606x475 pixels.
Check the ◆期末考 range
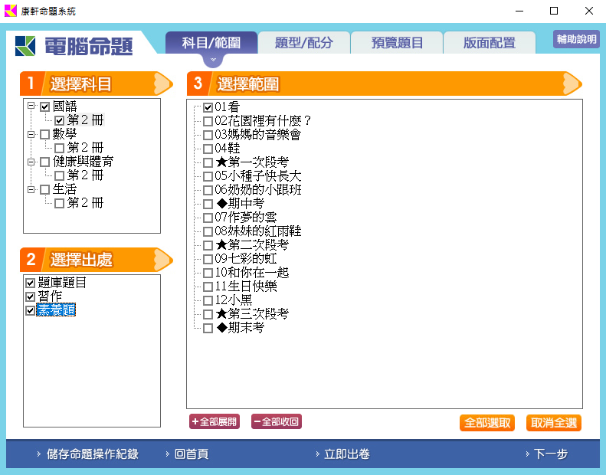tap(208, 328)
